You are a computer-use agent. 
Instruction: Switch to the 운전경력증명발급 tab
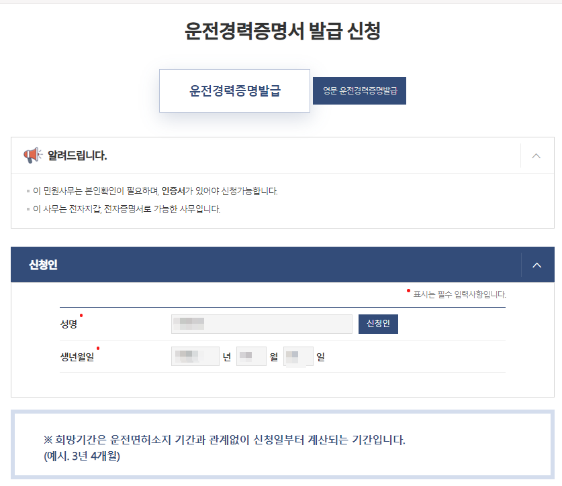(234, 90)
